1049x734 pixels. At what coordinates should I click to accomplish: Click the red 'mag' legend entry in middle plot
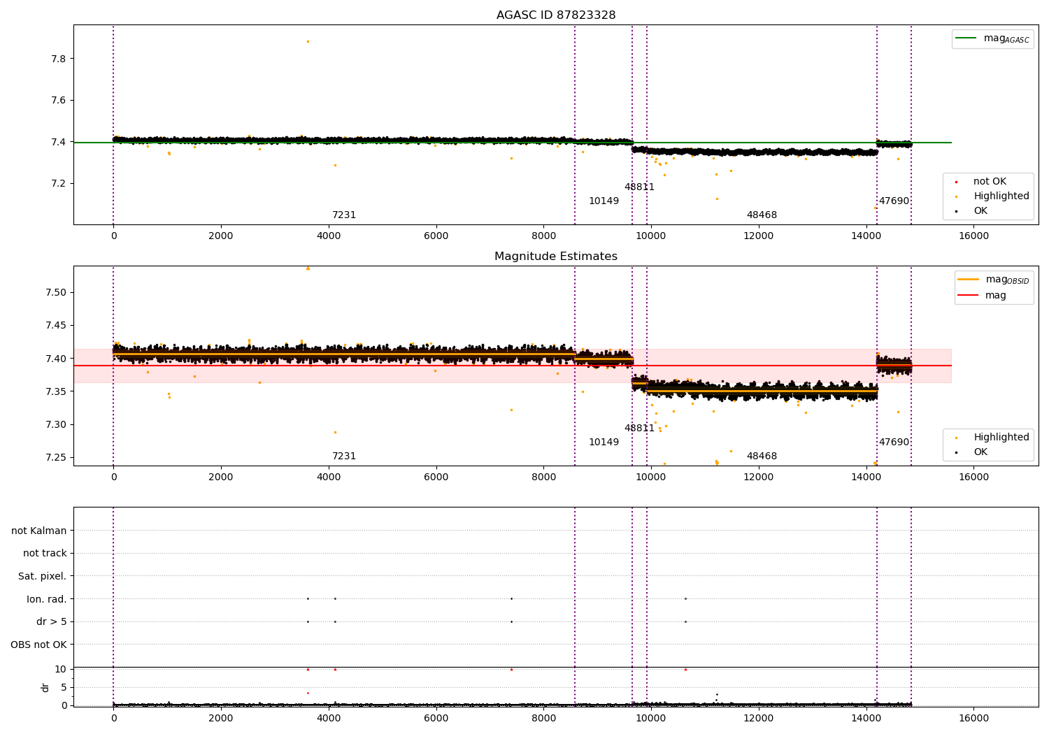coord(982,295)
